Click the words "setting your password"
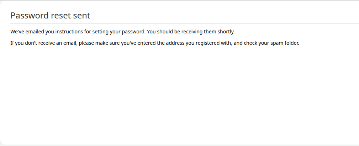Screen dimensions: 359x146 pos(118,32)
